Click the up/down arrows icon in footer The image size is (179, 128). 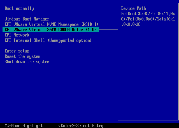(x=7, y=126)
